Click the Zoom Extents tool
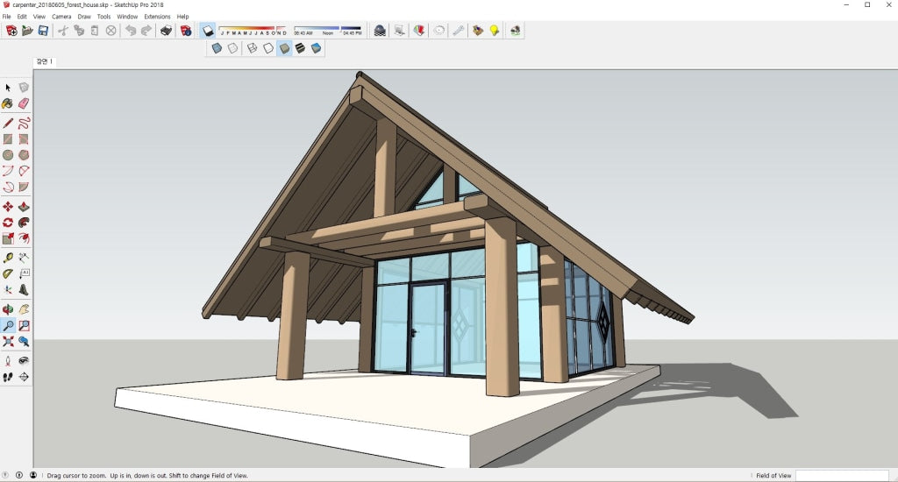Image resolution: width=898 pixels, height=482 pixels. point(8,342)
